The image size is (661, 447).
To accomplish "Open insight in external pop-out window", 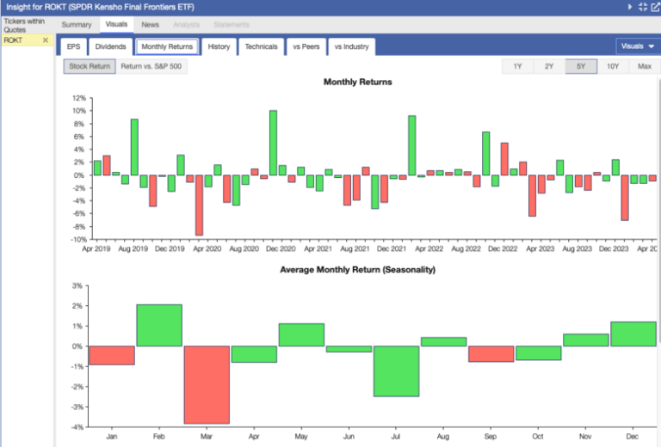I will [x=654, y=7].
